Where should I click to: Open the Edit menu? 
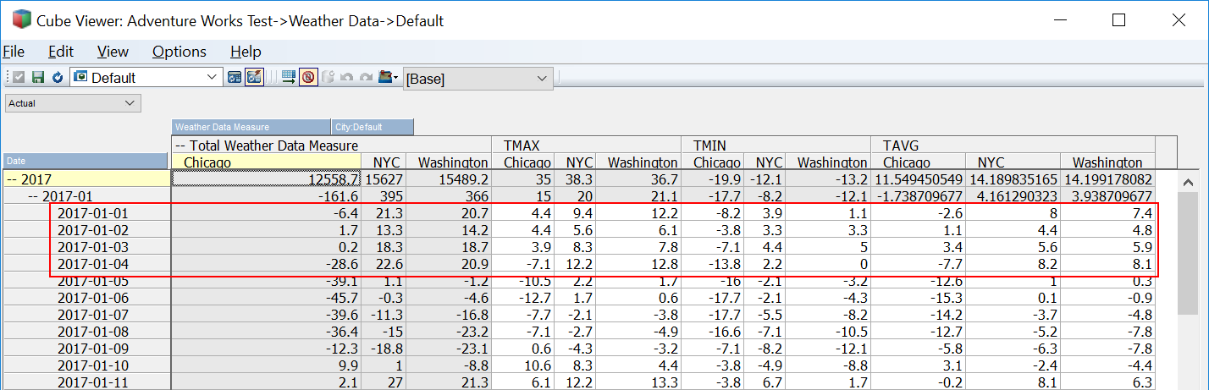point(61,52)
